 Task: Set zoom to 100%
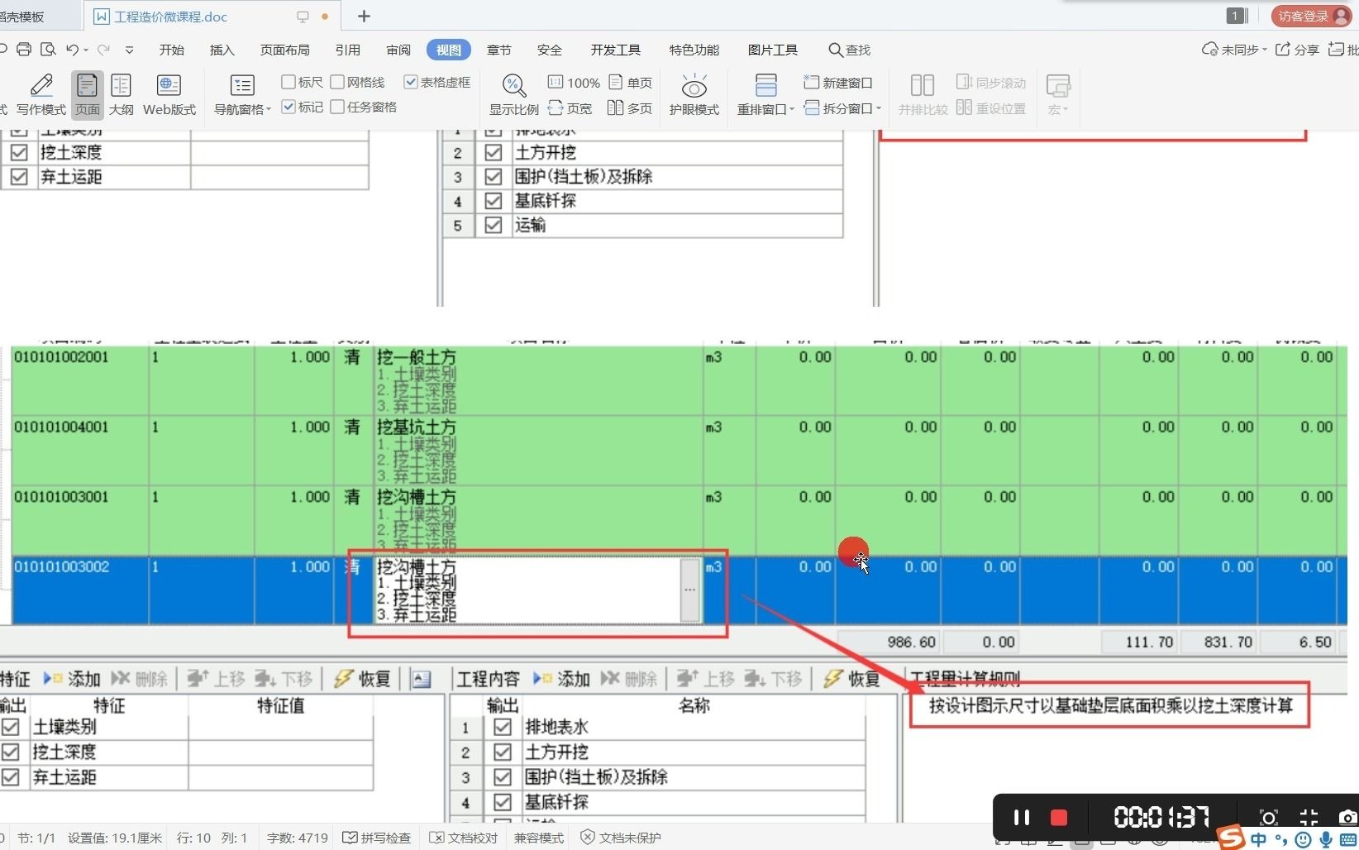coord(574,83)
